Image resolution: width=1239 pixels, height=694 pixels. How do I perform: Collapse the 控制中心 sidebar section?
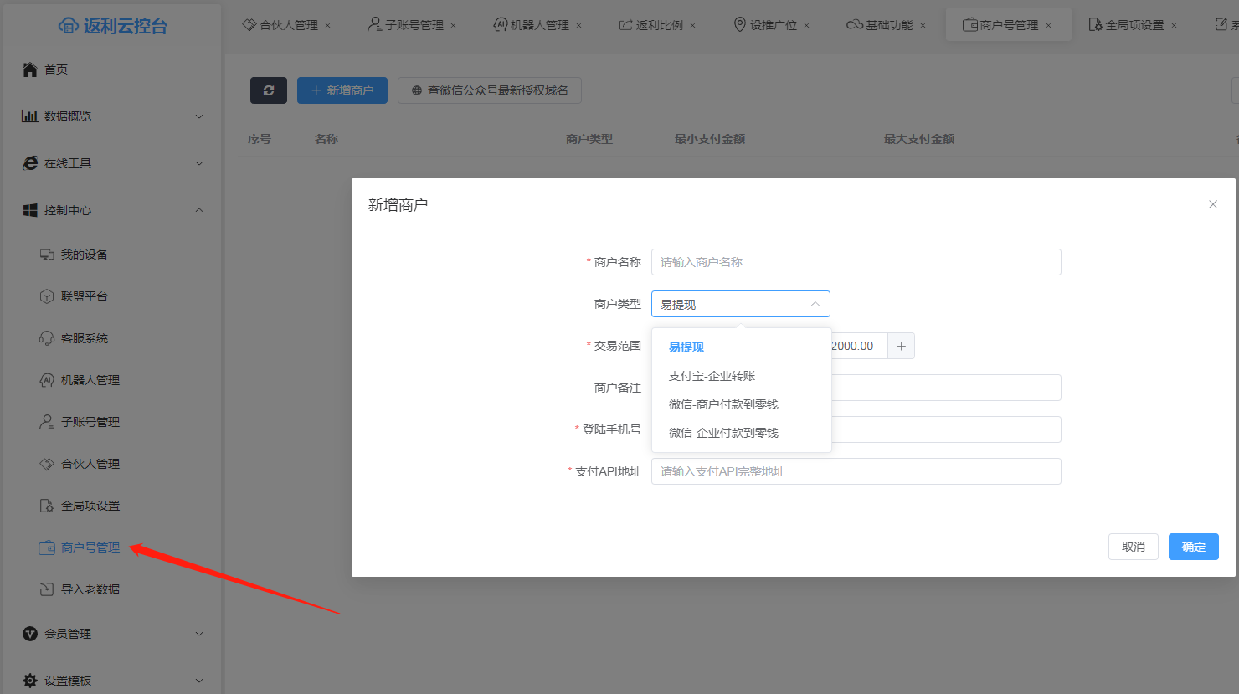point(199,210)
